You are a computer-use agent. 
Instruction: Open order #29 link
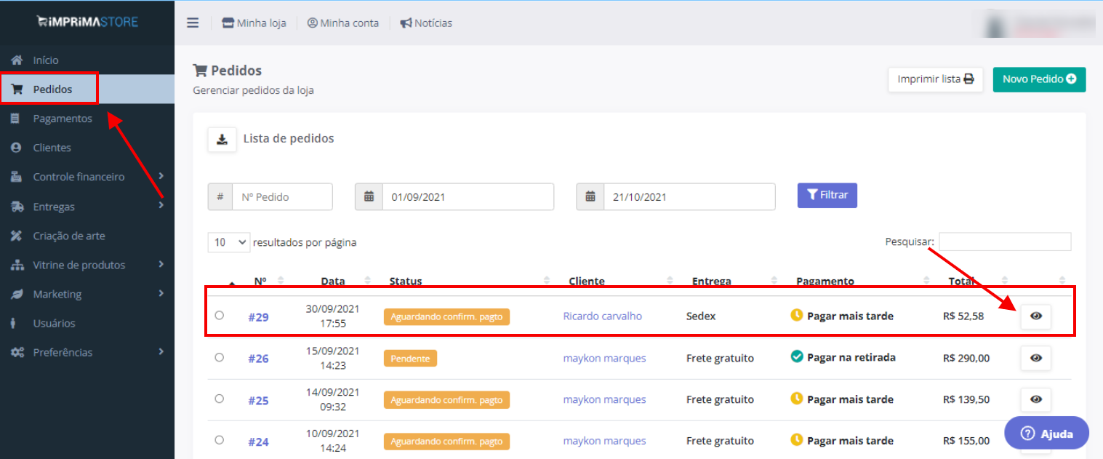click(x=258, y=317)
